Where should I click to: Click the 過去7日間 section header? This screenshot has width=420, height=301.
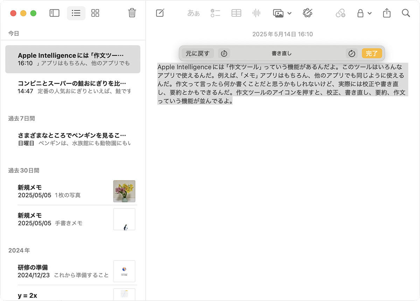coord(22,118)
